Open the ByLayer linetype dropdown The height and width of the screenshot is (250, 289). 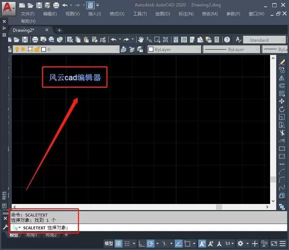point(232,49)
